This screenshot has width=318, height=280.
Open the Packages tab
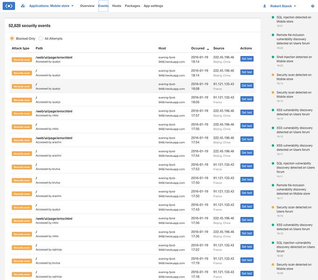[x=133, y=6]
